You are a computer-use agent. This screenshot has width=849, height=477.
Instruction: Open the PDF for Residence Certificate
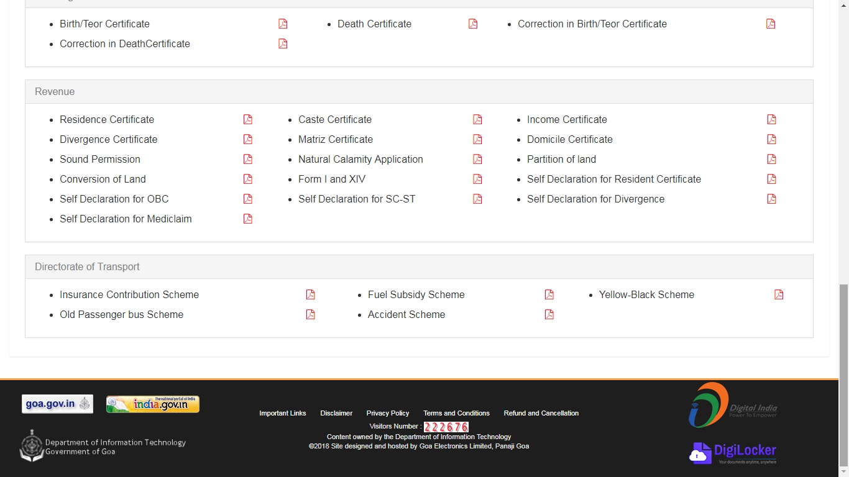point(247,119)
